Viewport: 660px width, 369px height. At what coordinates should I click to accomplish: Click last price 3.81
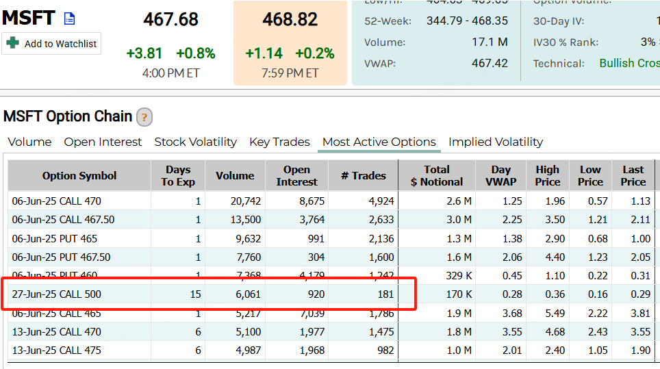click(640, 314)
